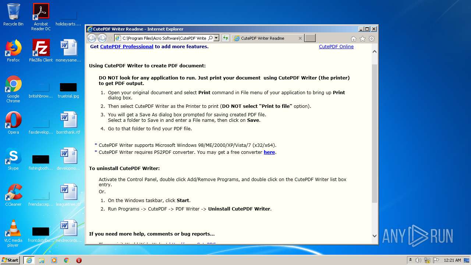Screen dimensions: 471x265
Task: Select the developmo document icon
Action: click(x=68, y=159)
